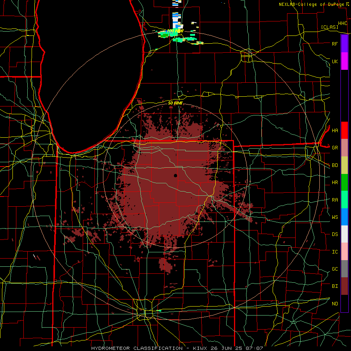Screen dimensions: 351x351
Task: Click the HR legend label
Action: [x=335, y=183]
